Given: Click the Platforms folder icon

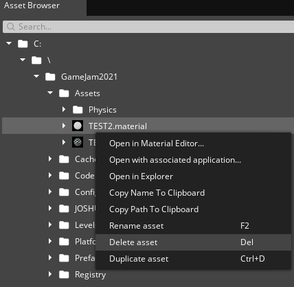Looking at the screenshot, I should tap(64, 242).
